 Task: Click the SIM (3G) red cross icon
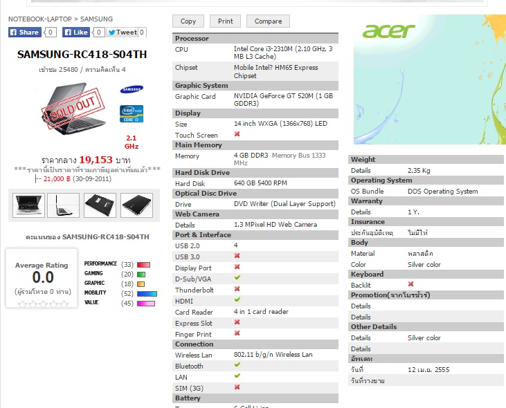point(237,387)
